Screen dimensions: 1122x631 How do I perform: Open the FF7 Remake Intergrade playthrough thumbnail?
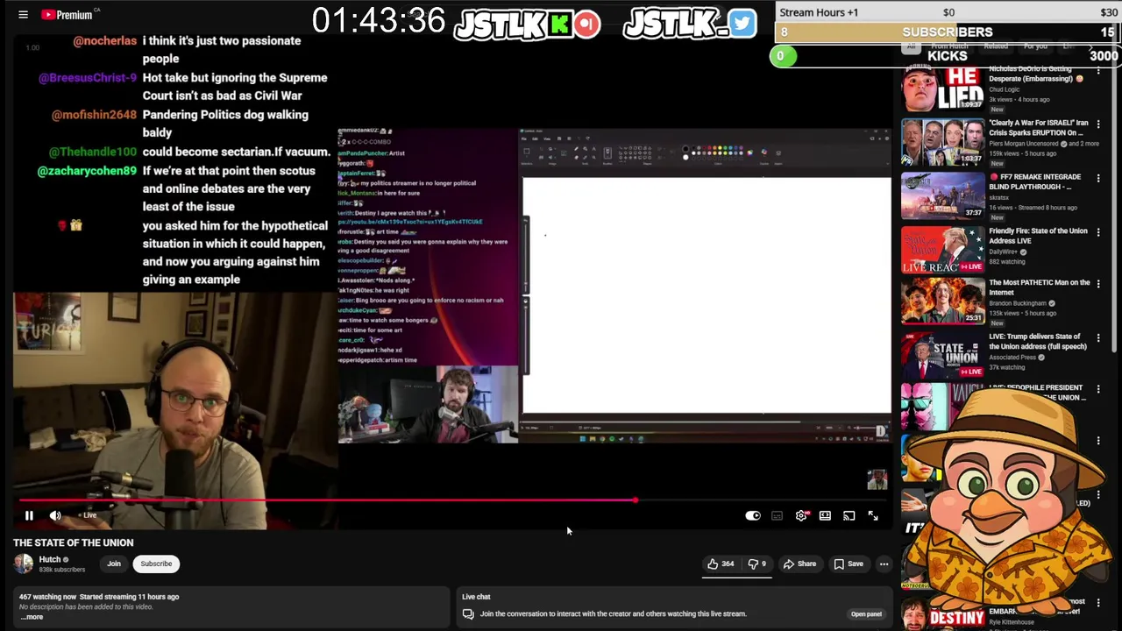tap(942, 195)
